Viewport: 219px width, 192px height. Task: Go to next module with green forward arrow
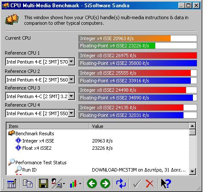tap(105, 183)
